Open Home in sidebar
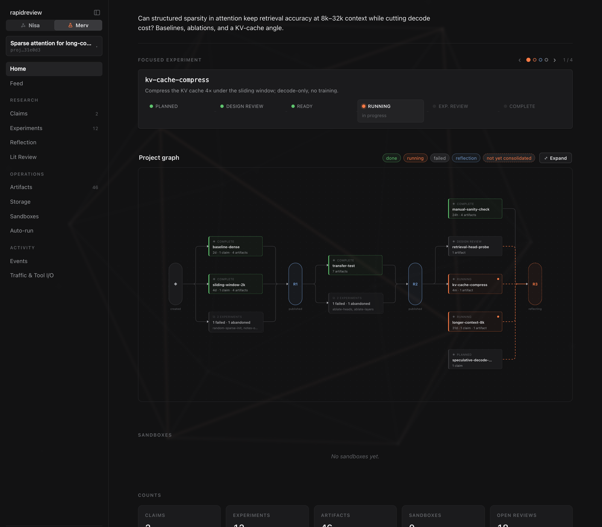602x527 pixels. pyautogui.click(x=54, y=69)
